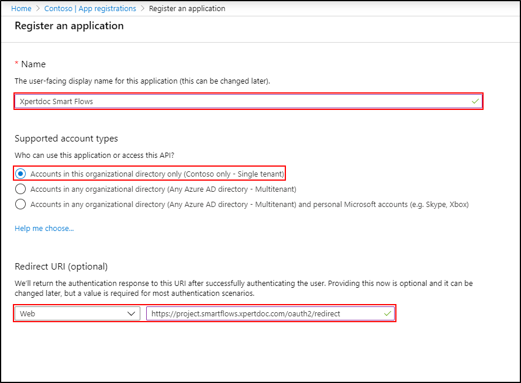Click the redirect URI field

(271, 313)
